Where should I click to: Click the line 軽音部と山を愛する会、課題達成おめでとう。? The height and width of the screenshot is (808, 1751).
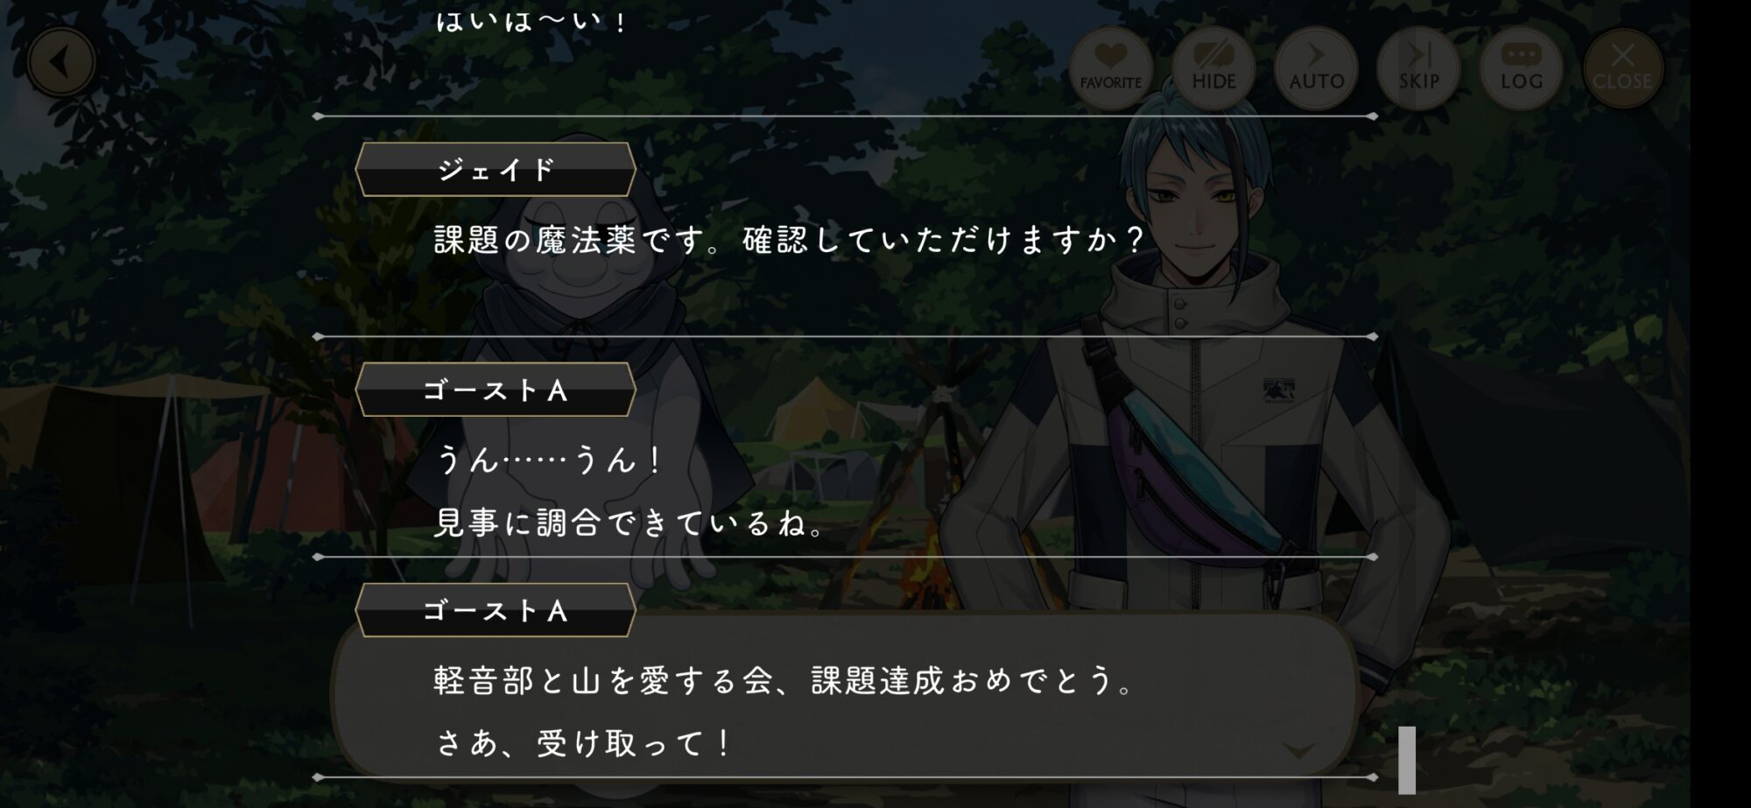click(x=785, y=680)
